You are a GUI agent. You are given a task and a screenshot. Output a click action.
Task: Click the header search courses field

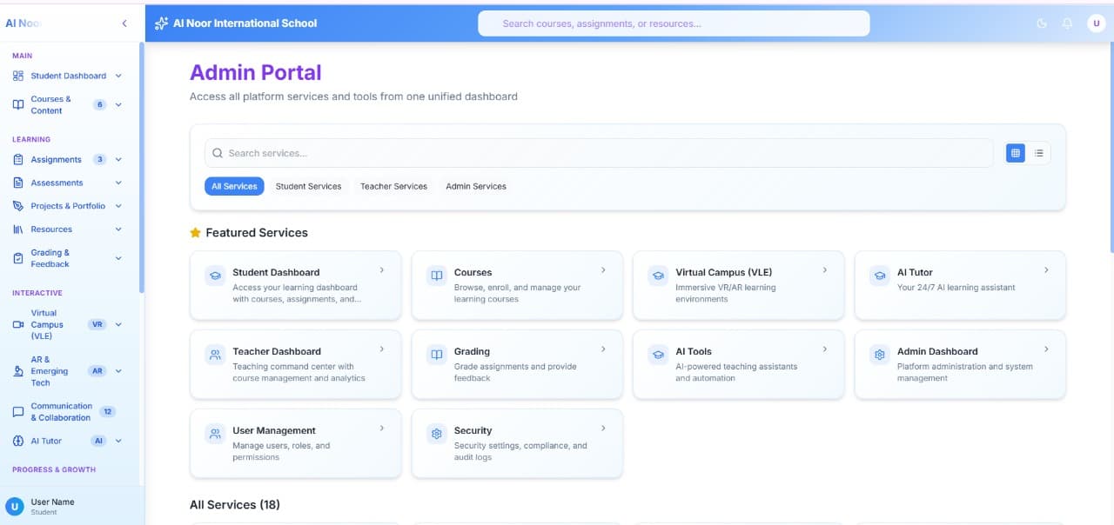pyautogui.click(x=674, y=23)
